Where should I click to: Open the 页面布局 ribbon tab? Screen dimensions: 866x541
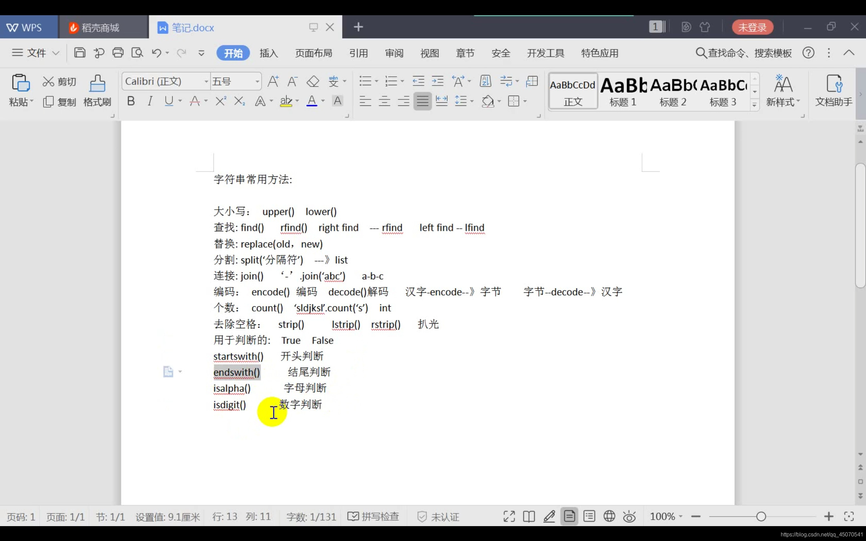314,53
